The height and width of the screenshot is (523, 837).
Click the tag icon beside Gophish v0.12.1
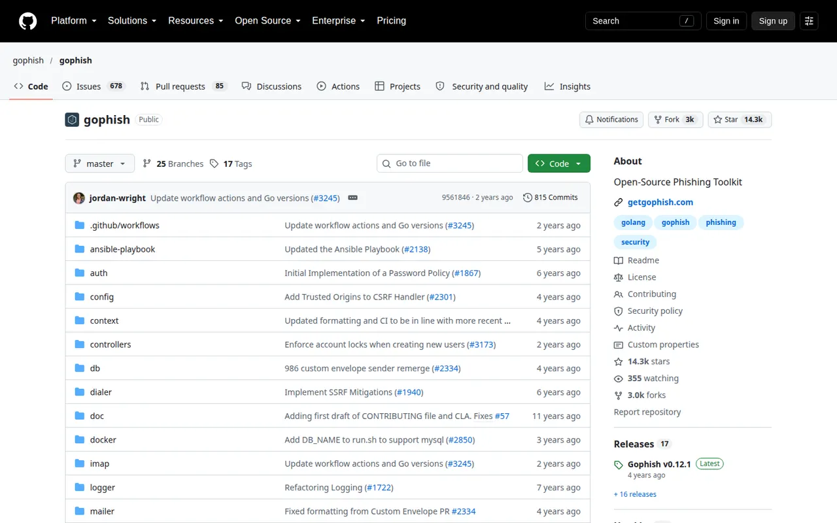pos(619,465)
